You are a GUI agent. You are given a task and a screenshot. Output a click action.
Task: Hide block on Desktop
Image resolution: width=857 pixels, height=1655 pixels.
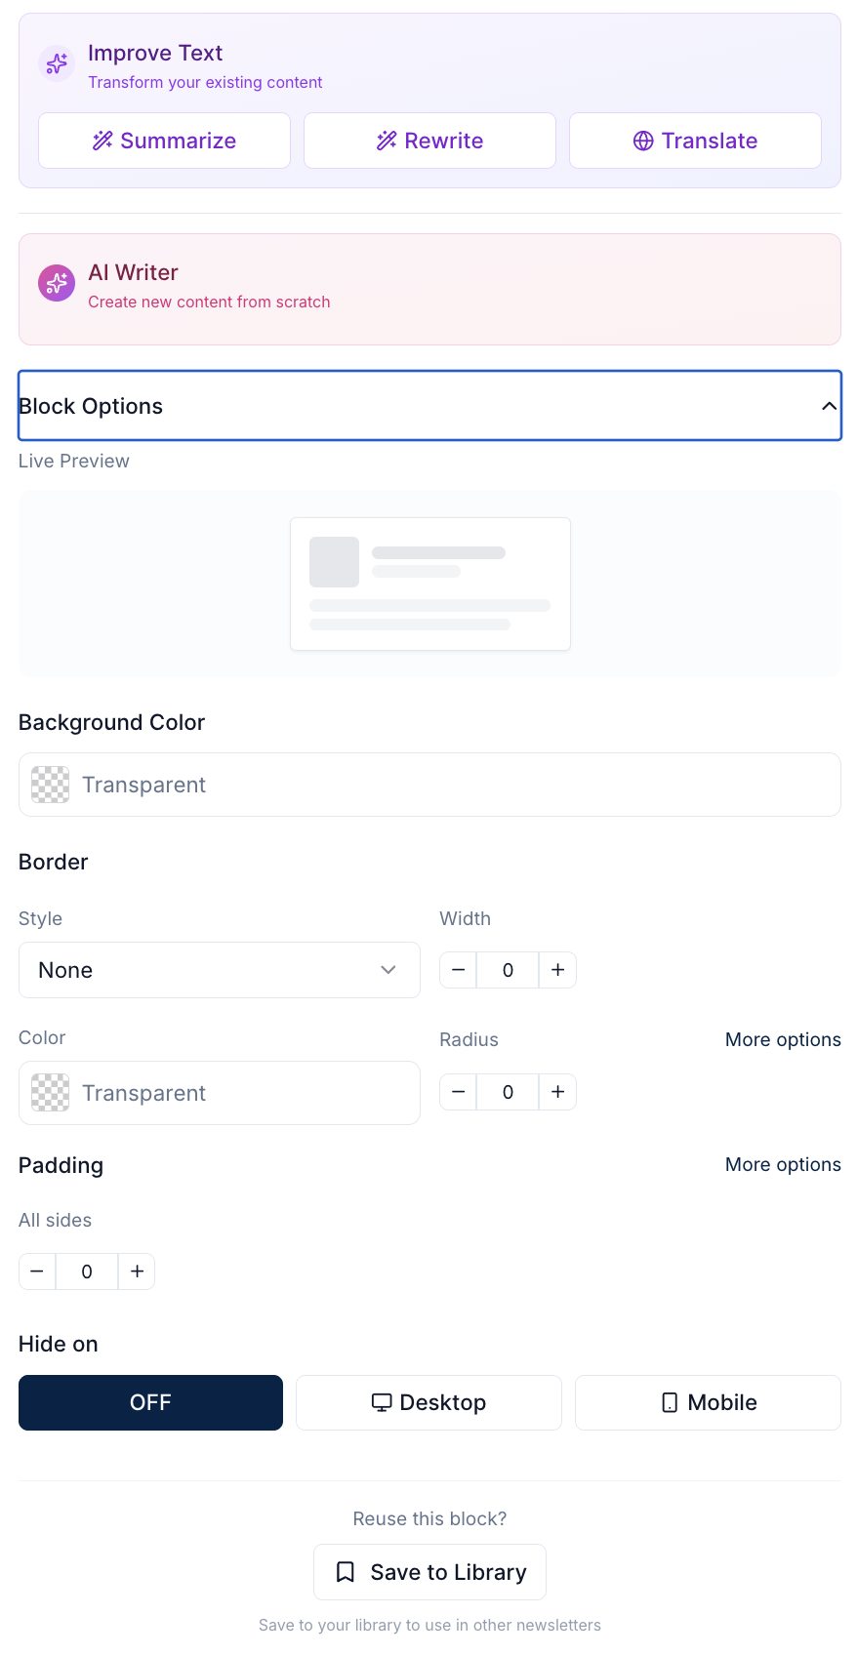[x=428, y=1402]
